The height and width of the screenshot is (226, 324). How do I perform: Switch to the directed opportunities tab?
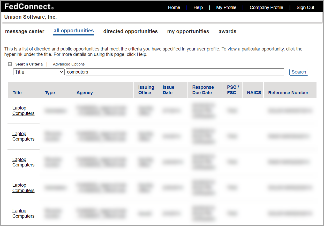click(130, 31)
